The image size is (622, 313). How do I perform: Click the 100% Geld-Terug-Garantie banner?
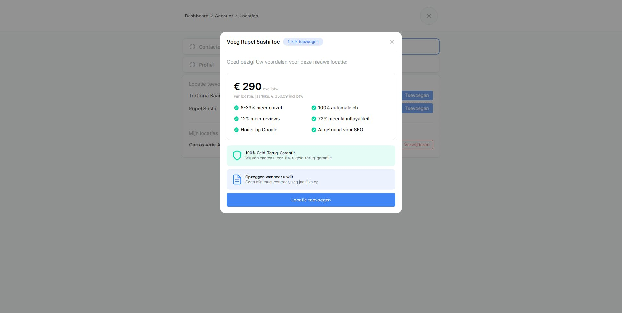311,156
